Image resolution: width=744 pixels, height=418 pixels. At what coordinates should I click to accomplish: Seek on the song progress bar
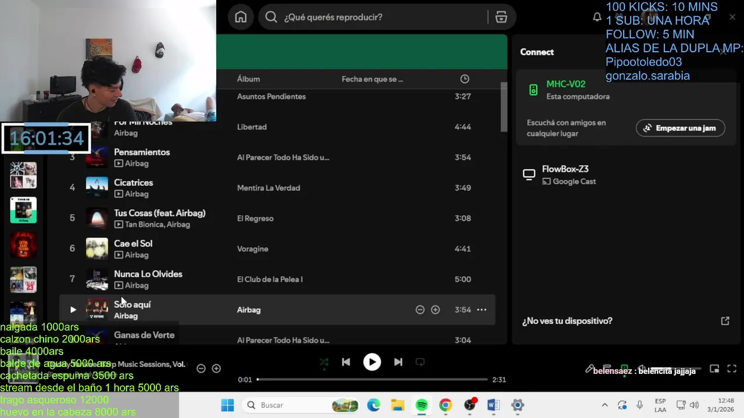tap(372, 380)
